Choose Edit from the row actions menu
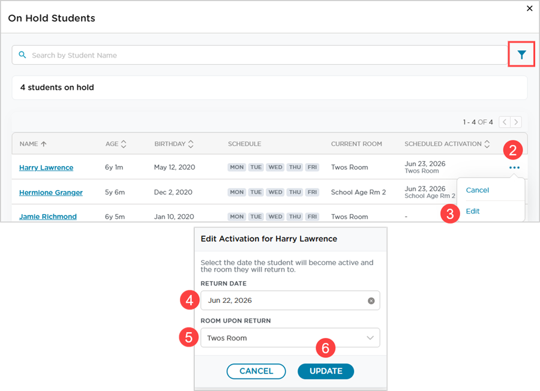 (x=473, y=211)
